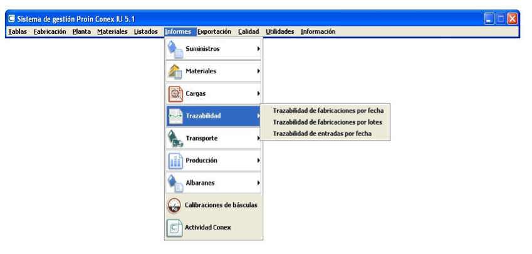Click the Albaranes icon
The height and width of the screenshot is (254, 532).
click(x=175, y=183)
